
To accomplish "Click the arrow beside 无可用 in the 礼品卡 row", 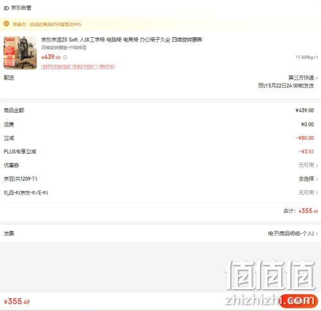I will 317,193.
